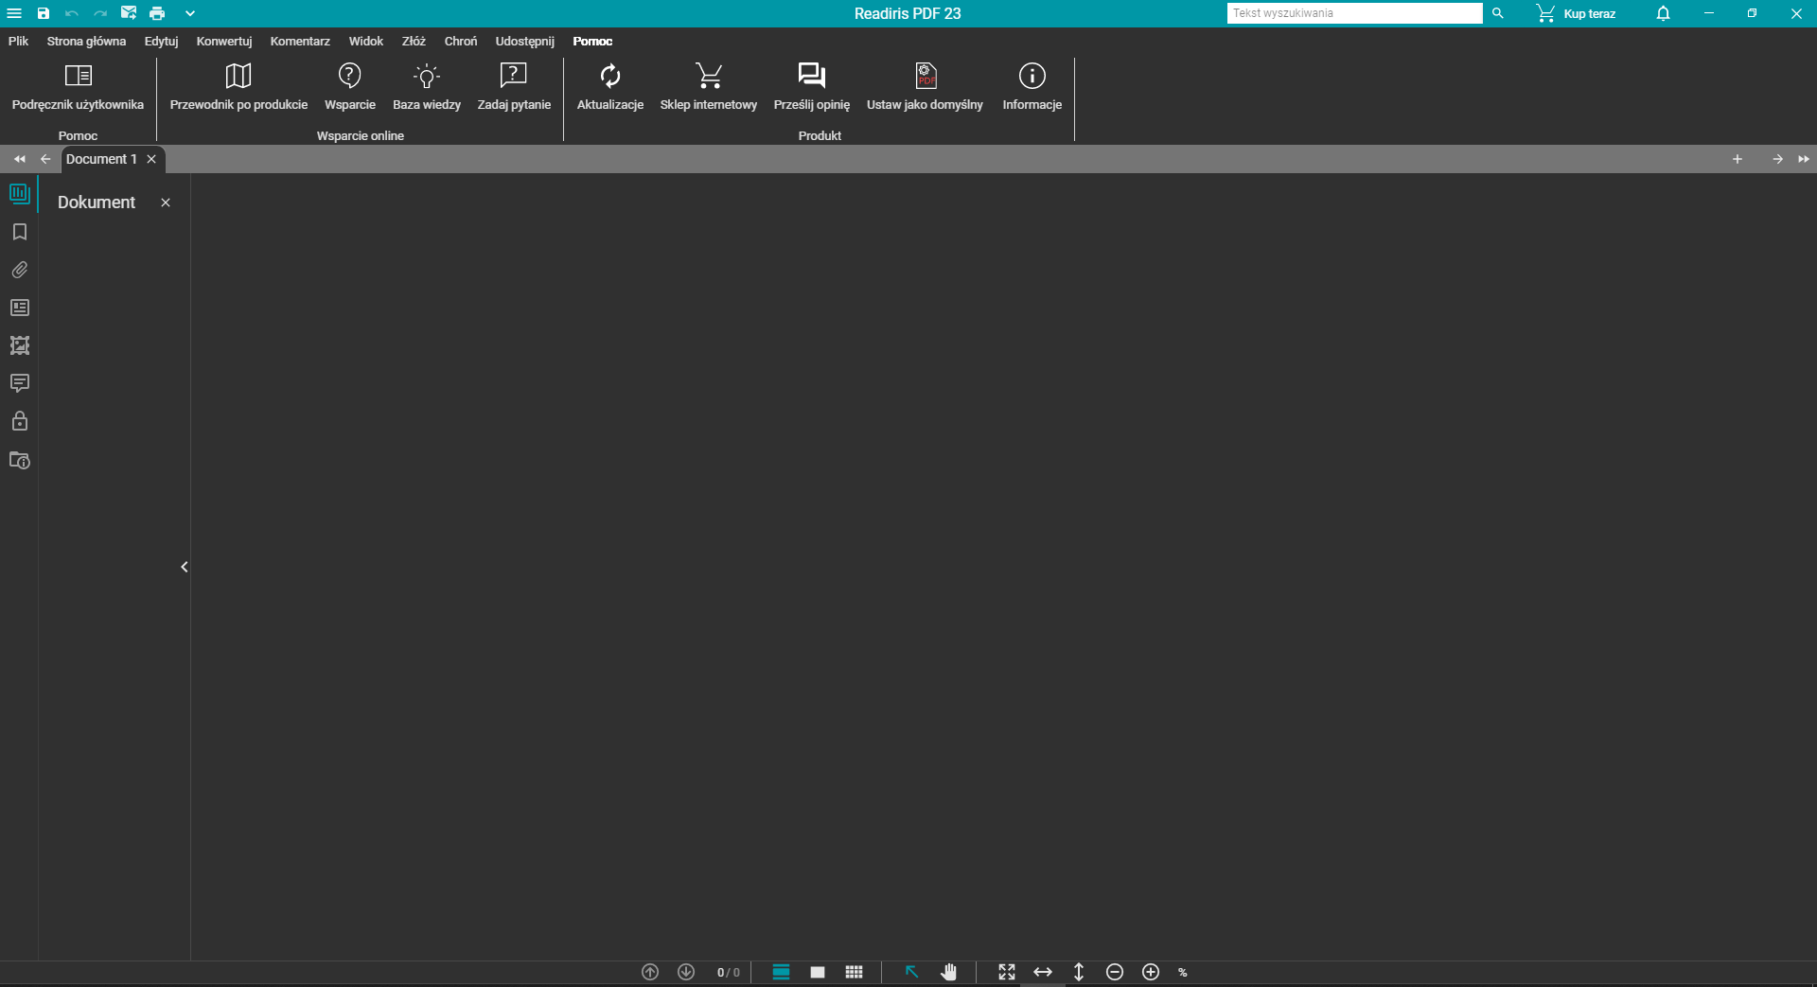Viewport: 1817px width, 987px height.
Task: Open the hamburger application menu
Action: tap(14, 13)
